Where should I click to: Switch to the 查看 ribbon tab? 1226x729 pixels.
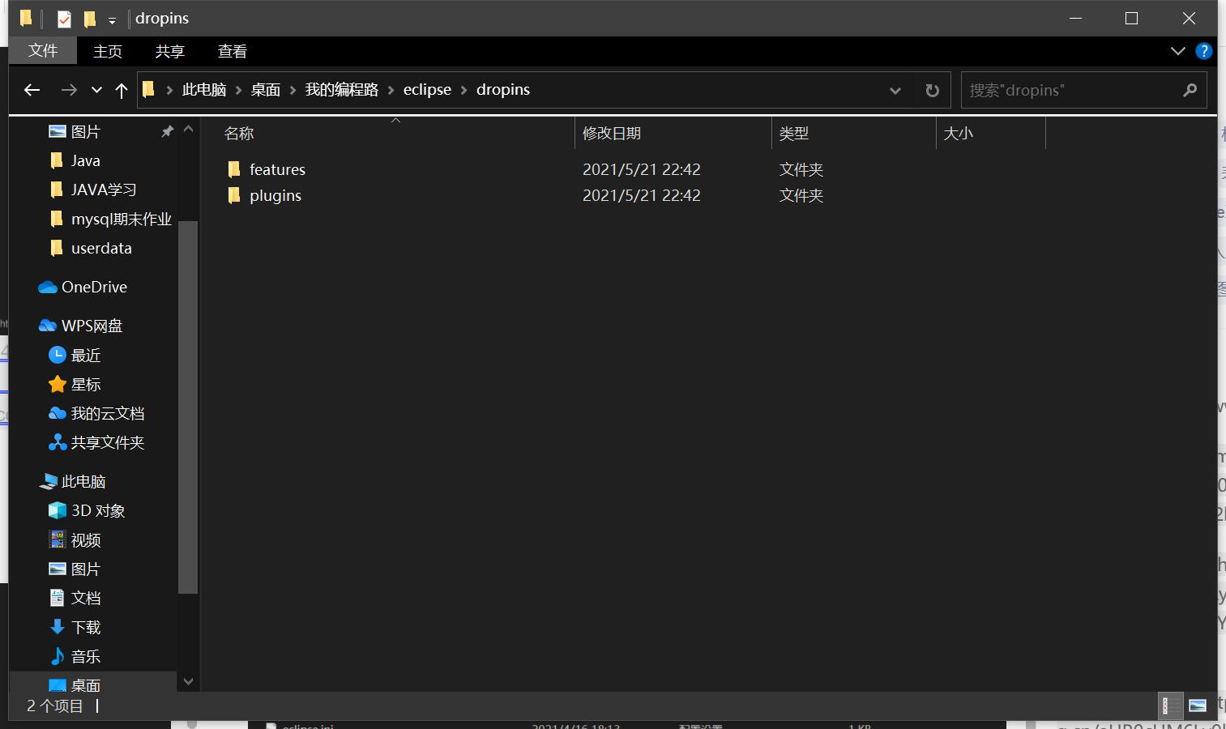coord(233,51)
